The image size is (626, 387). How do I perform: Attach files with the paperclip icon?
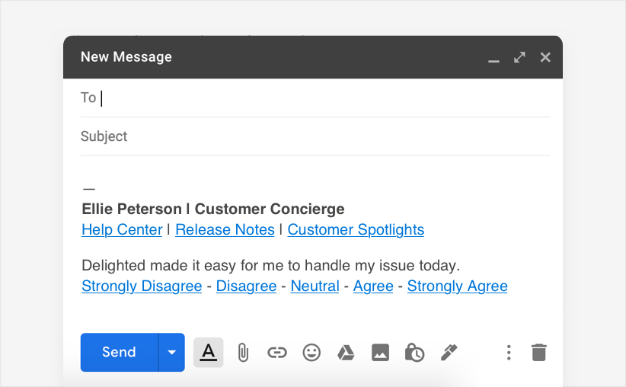point(243,353)
